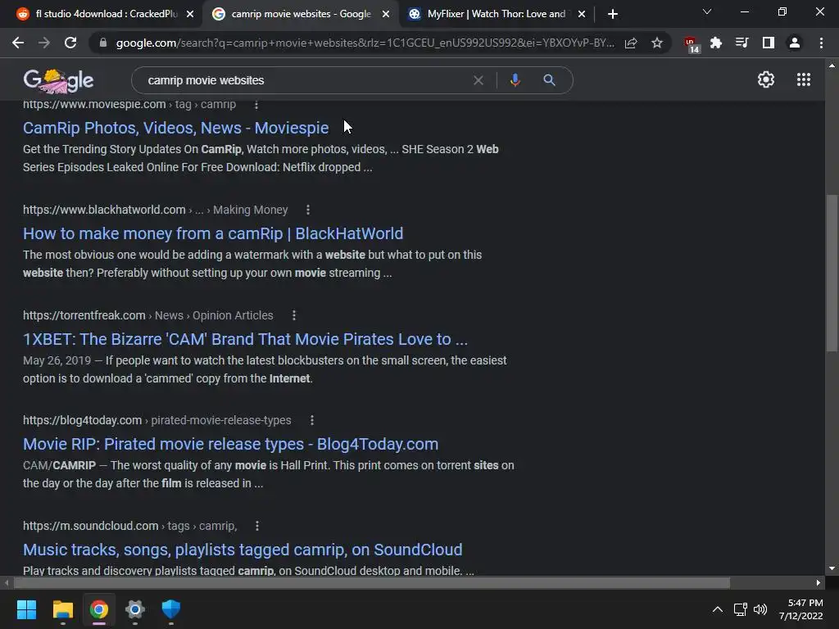
Task: Open the taskbar volume control
Action: click(x=760, y=609)
